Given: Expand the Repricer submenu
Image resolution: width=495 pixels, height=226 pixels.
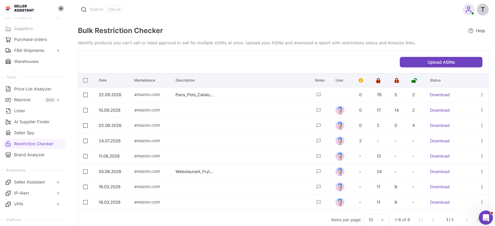Looking at the screenshot, I should [58, 100].
